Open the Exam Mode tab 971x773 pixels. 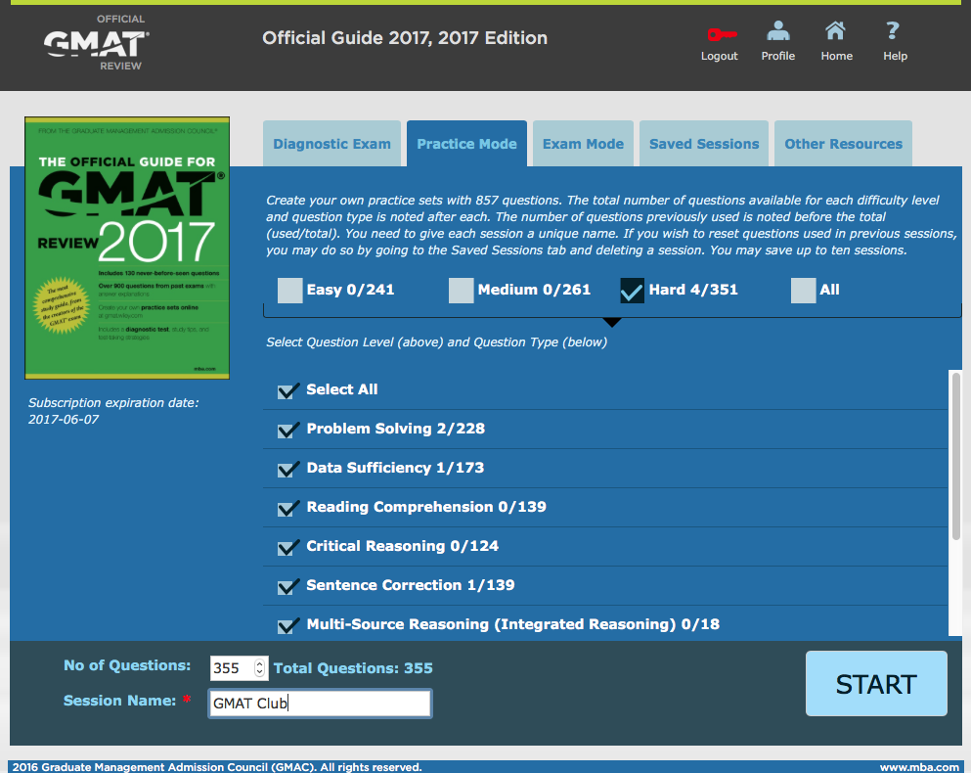[x=583, y=144]
